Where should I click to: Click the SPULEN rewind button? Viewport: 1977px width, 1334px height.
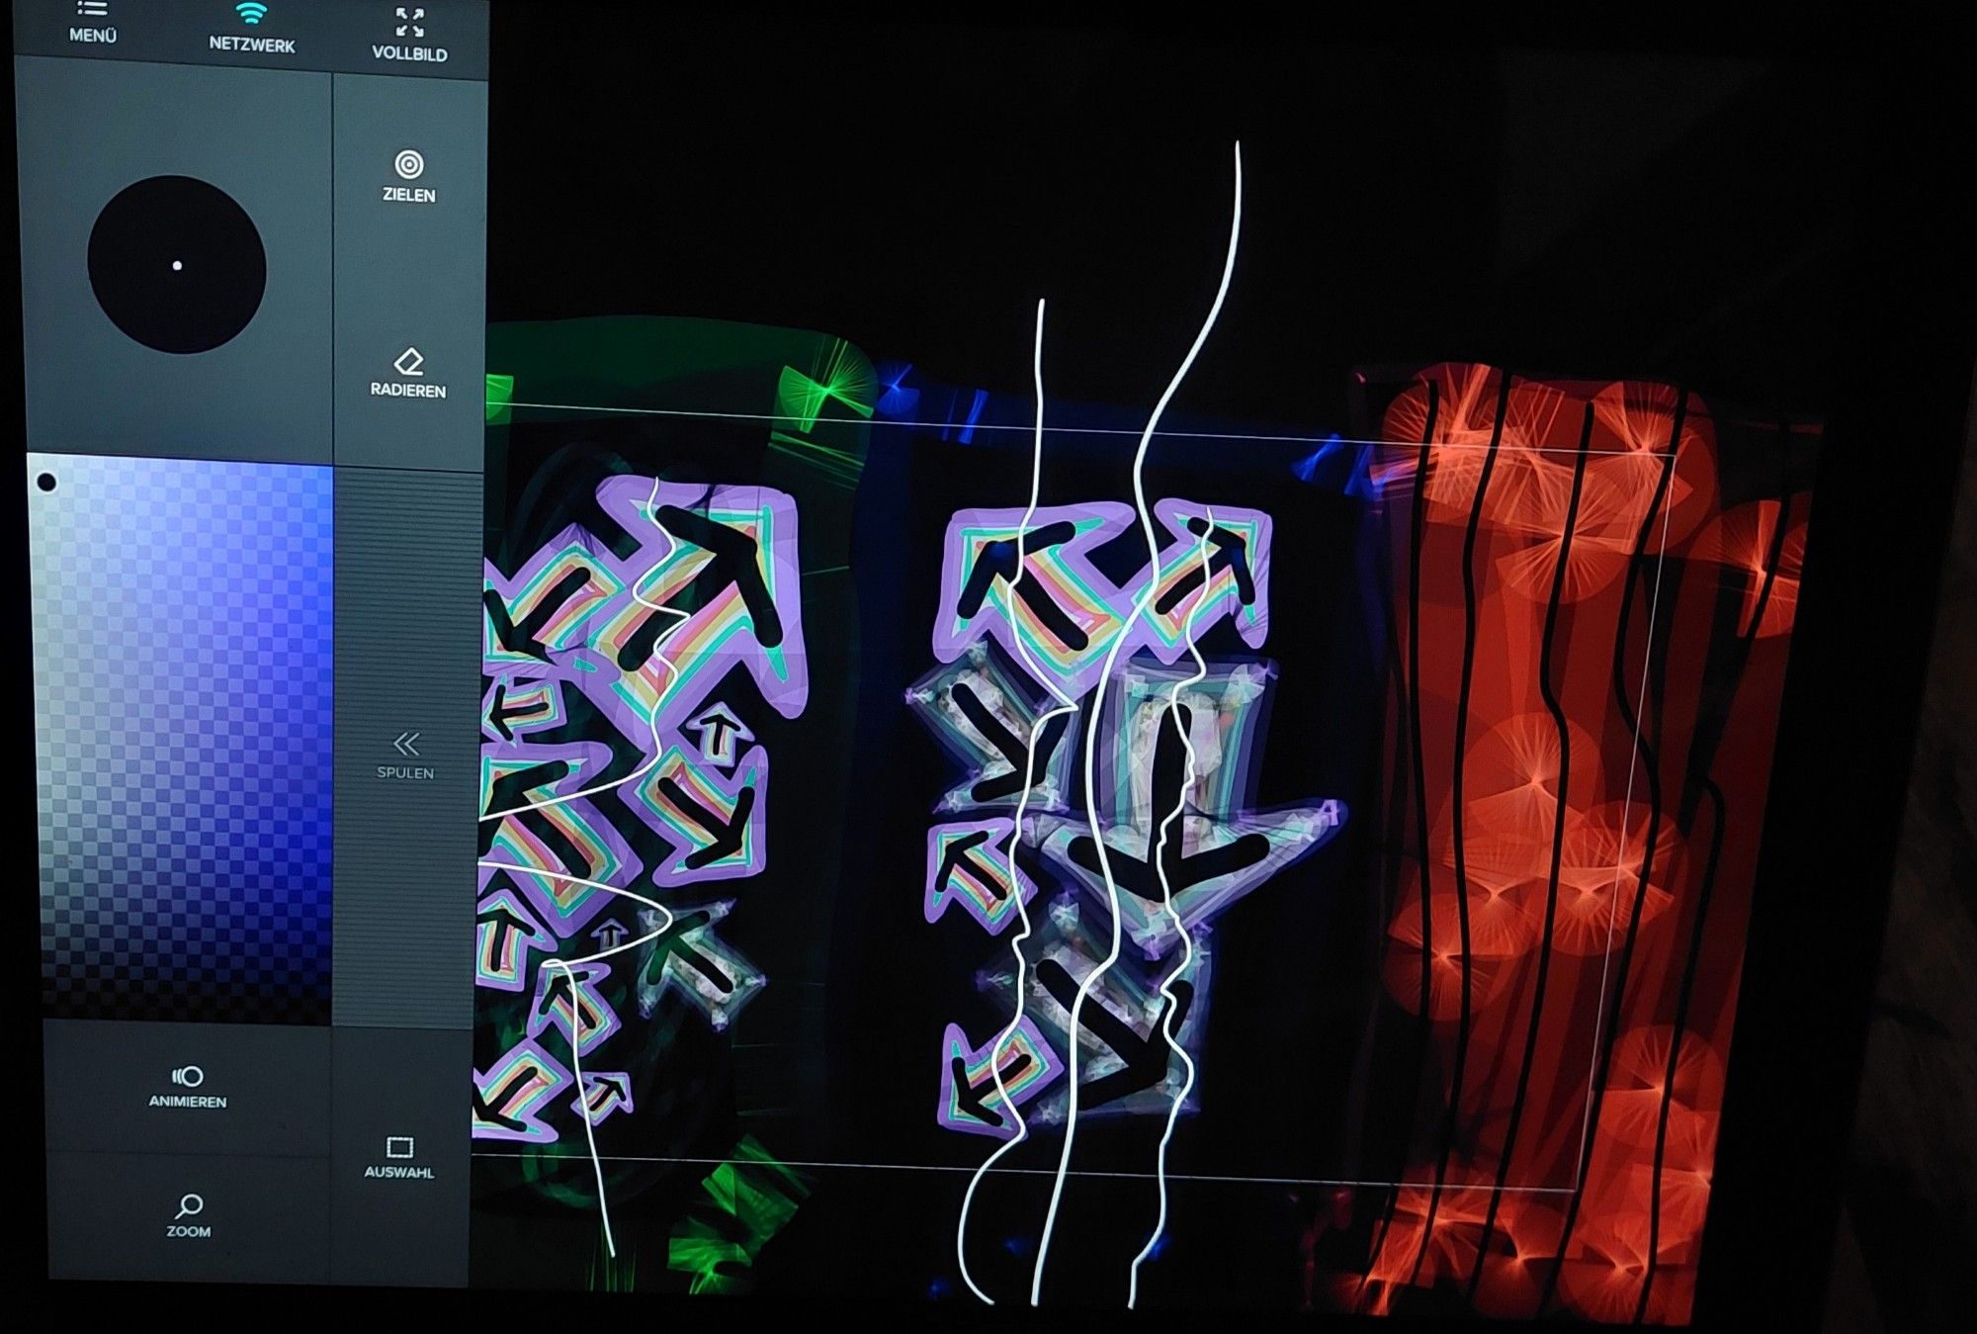click(x=405, y=756)
